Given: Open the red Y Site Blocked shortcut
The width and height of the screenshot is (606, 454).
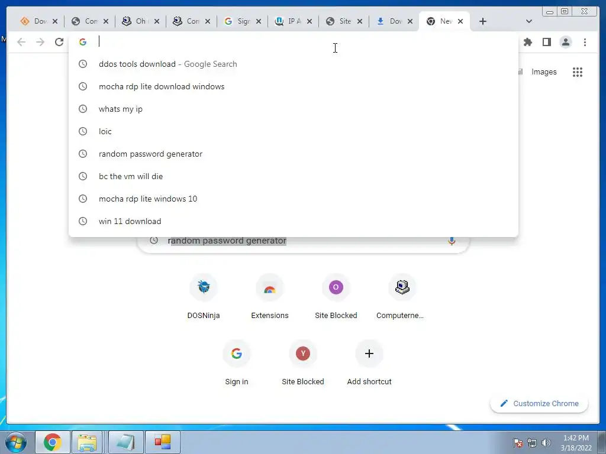Looking at the screenshot, I should click(303, 363).
